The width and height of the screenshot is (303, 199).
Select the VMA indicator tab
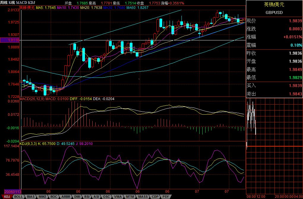click(x=118, y=197)
